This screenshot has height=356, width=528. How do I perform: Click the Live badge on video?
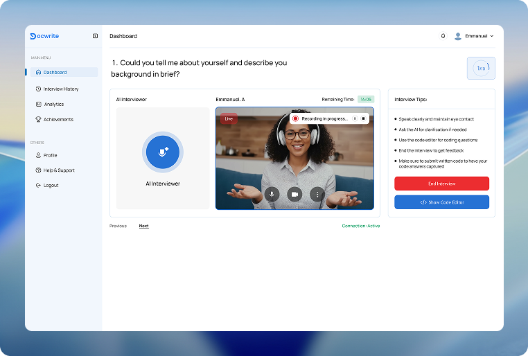point(229,118)
